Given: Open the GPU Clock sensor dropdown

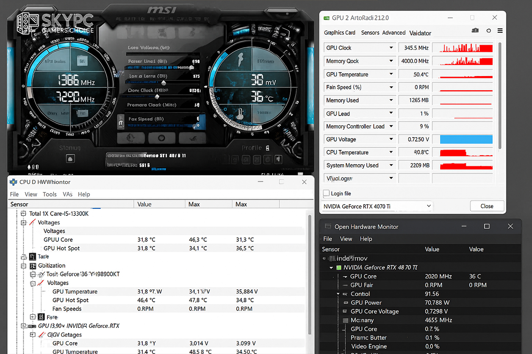Looking at the screenshot, I should click(391, 48).
